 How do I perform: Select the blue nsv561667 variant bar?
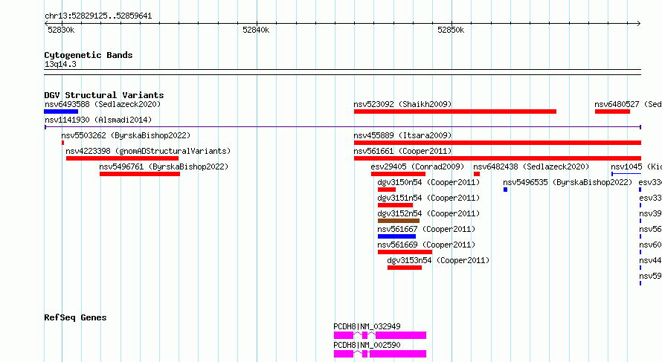(x=397, y=236)
